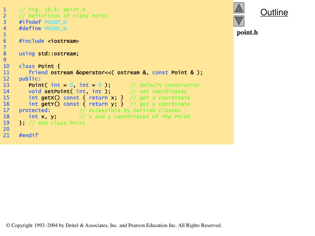Click line number 21
Screen dimensions: 315x236
(x=6, y=136)
